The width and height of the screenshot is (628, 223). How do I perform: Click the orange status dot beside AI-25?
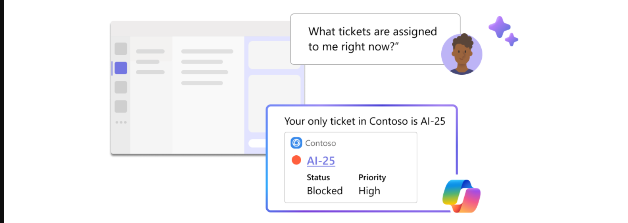click(296, 160)
